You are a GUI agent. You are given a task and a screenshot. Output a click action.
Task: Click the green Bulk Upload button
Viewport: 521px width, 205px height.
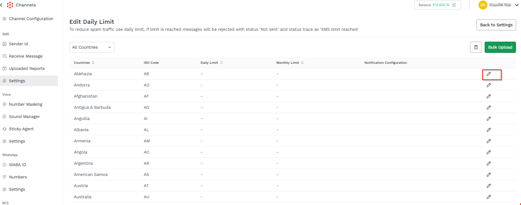coord(500,47)
